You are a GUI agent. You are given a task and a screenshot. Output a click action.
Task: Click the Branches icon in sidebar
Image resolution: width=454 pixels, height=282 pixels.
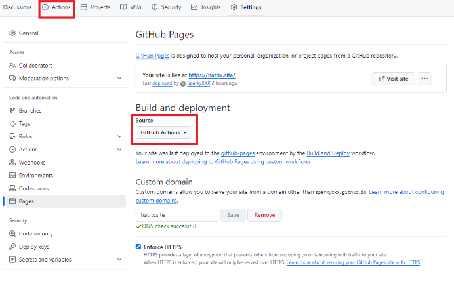[x=12, y=111]
